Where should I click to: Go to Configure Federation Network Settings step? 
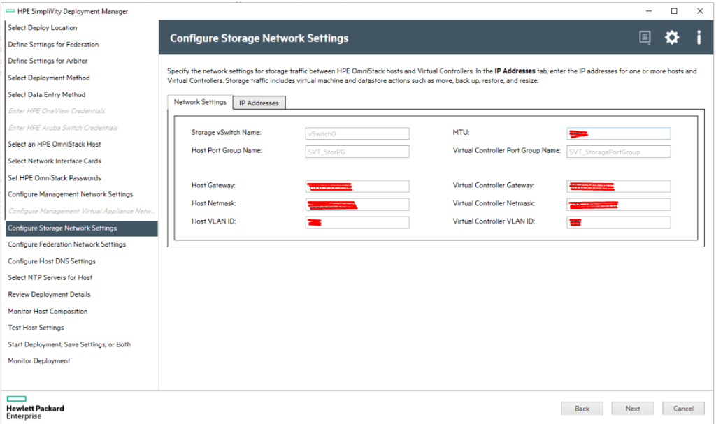tap(67, 244)
